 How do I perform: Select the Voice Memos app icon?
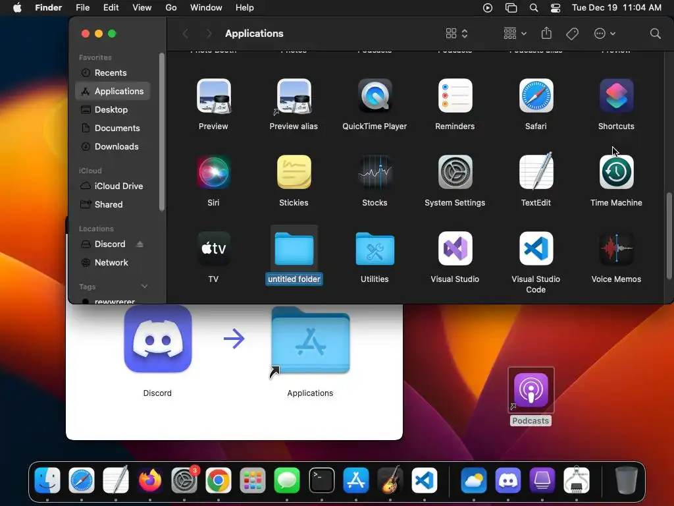[x=616, y=248]
